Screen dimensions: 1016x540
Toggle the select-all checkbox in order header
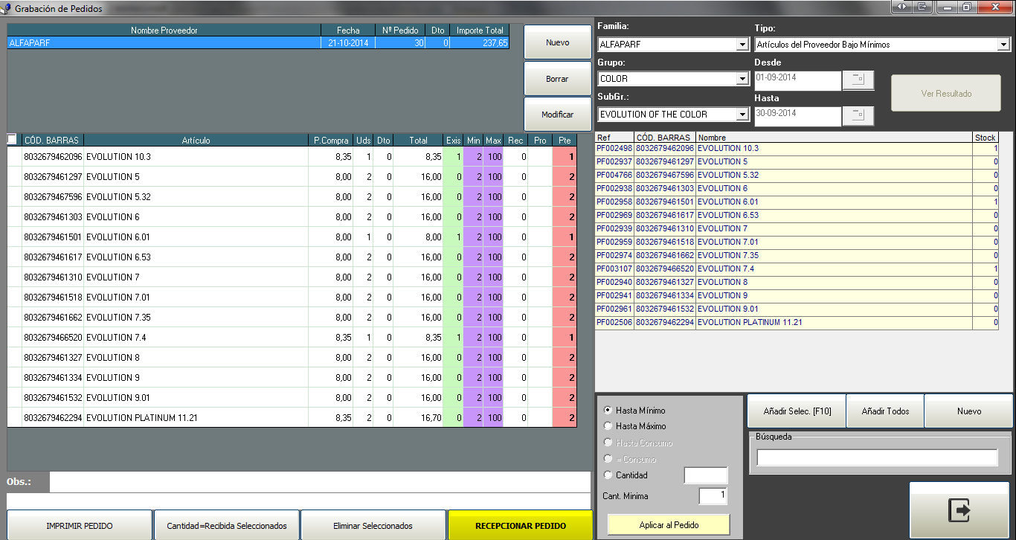12,140
